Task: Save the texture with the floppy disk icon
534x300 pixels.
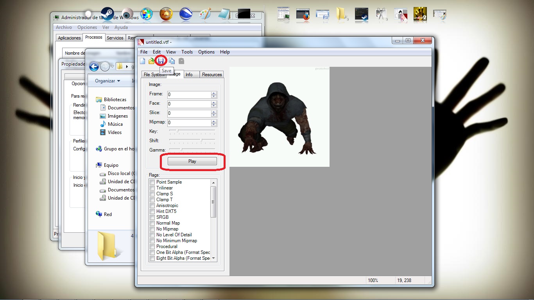Action: click(x=161, y=61)
